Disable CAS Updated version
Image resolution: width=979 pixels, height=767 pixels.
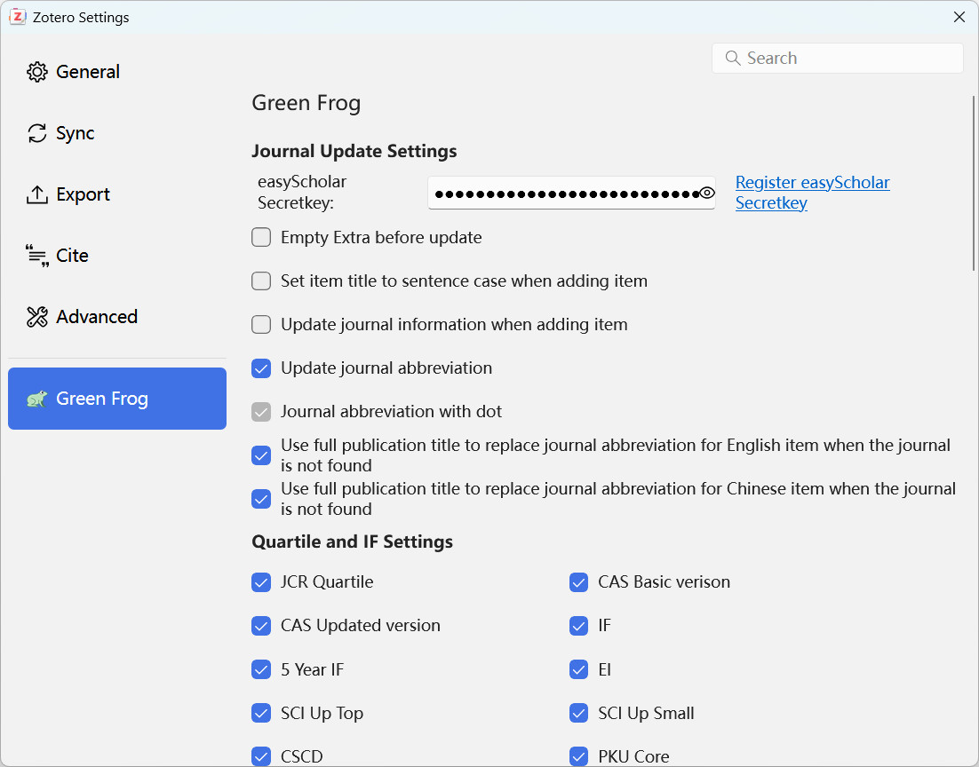pos(261,626)
